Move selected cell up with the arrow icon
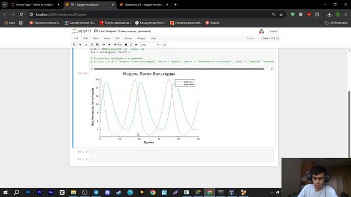Screen dimensions: 351x197 click(104, 45)
